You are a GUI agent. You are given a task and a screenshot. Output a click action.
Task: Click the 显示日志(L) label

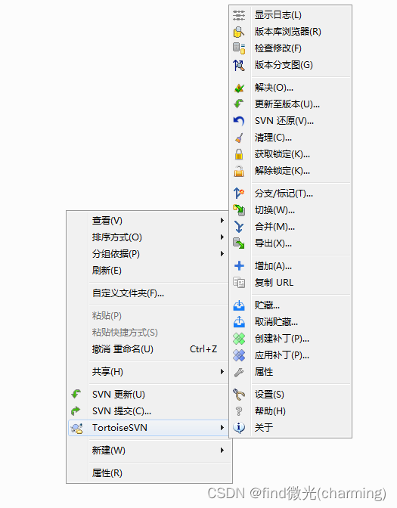click(278, 15)
